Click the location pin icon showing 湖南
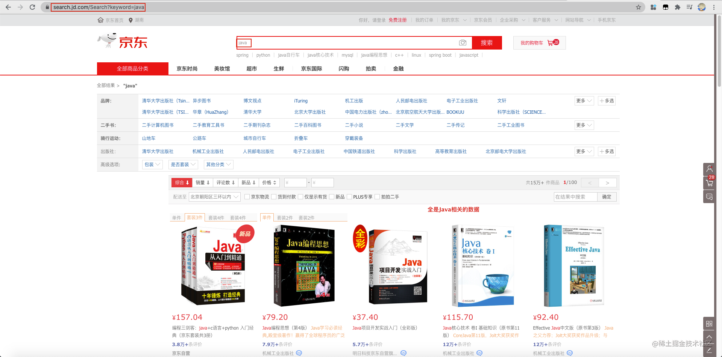Screen dimensions: 722x357 (131, 20)
